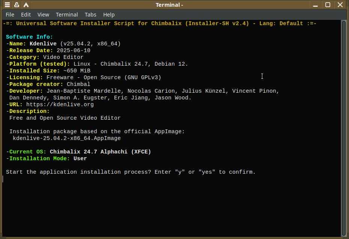
Task: Click the "Software Info:" heading
Action: point(30,37)
